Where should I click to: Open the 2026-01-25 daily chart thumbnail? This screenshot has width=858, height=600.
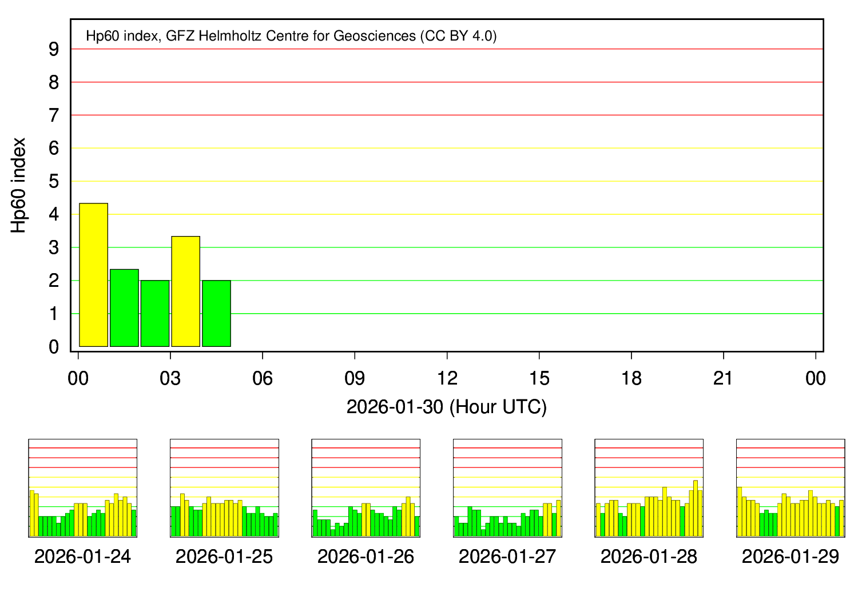tap(224, 489)
